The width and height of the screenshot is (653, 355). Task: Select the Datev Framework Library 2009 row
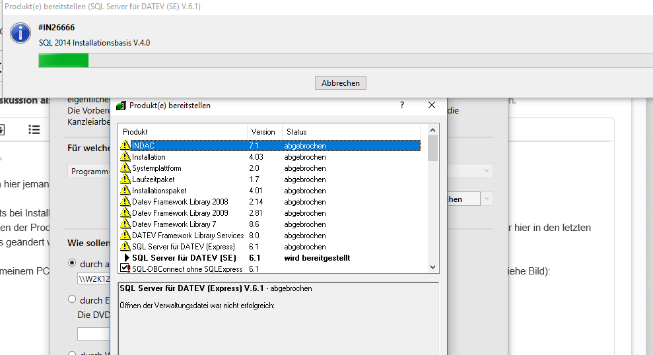(x=270, y=213)
